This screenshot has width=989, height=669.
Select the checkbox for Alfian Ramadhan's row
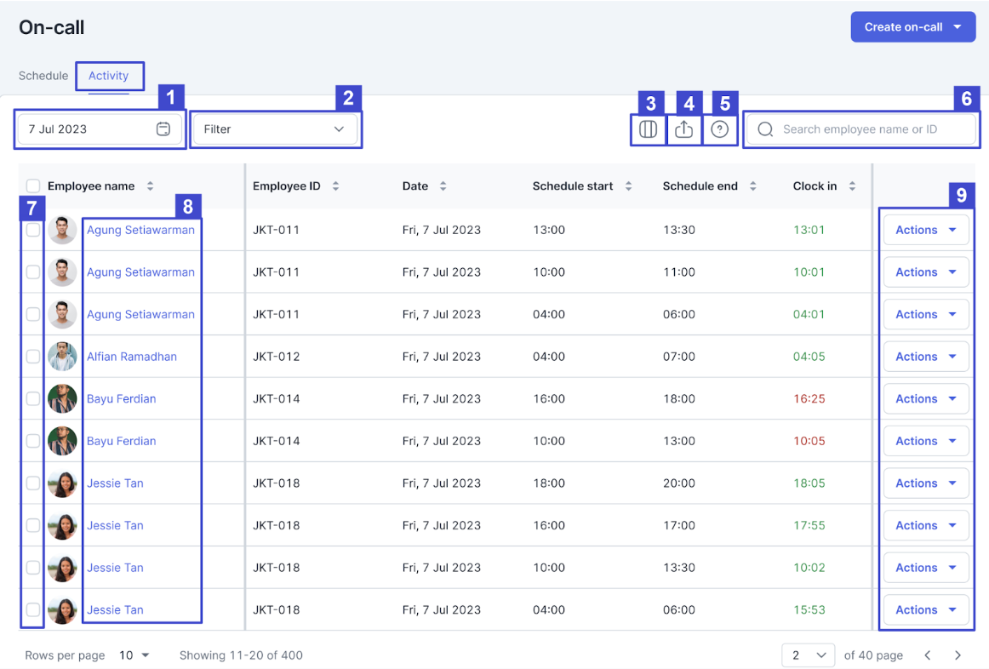(31, 356)
